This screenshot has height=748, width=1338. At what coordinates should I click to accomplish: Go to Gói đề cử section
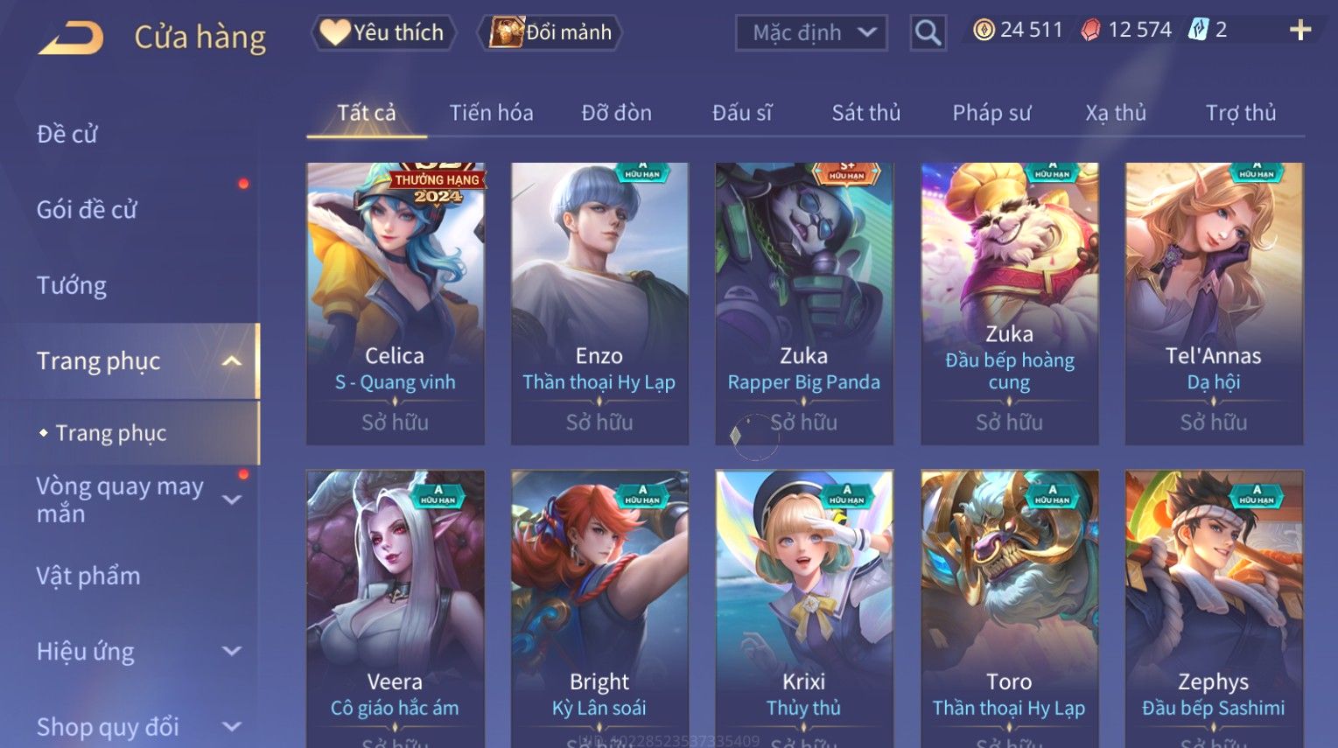click(87, 210)
